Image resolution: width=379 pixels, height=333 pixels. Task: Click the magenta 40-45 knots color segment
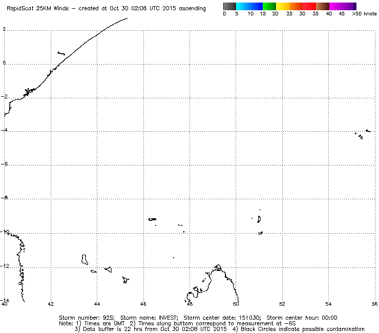tap(336, 6)
